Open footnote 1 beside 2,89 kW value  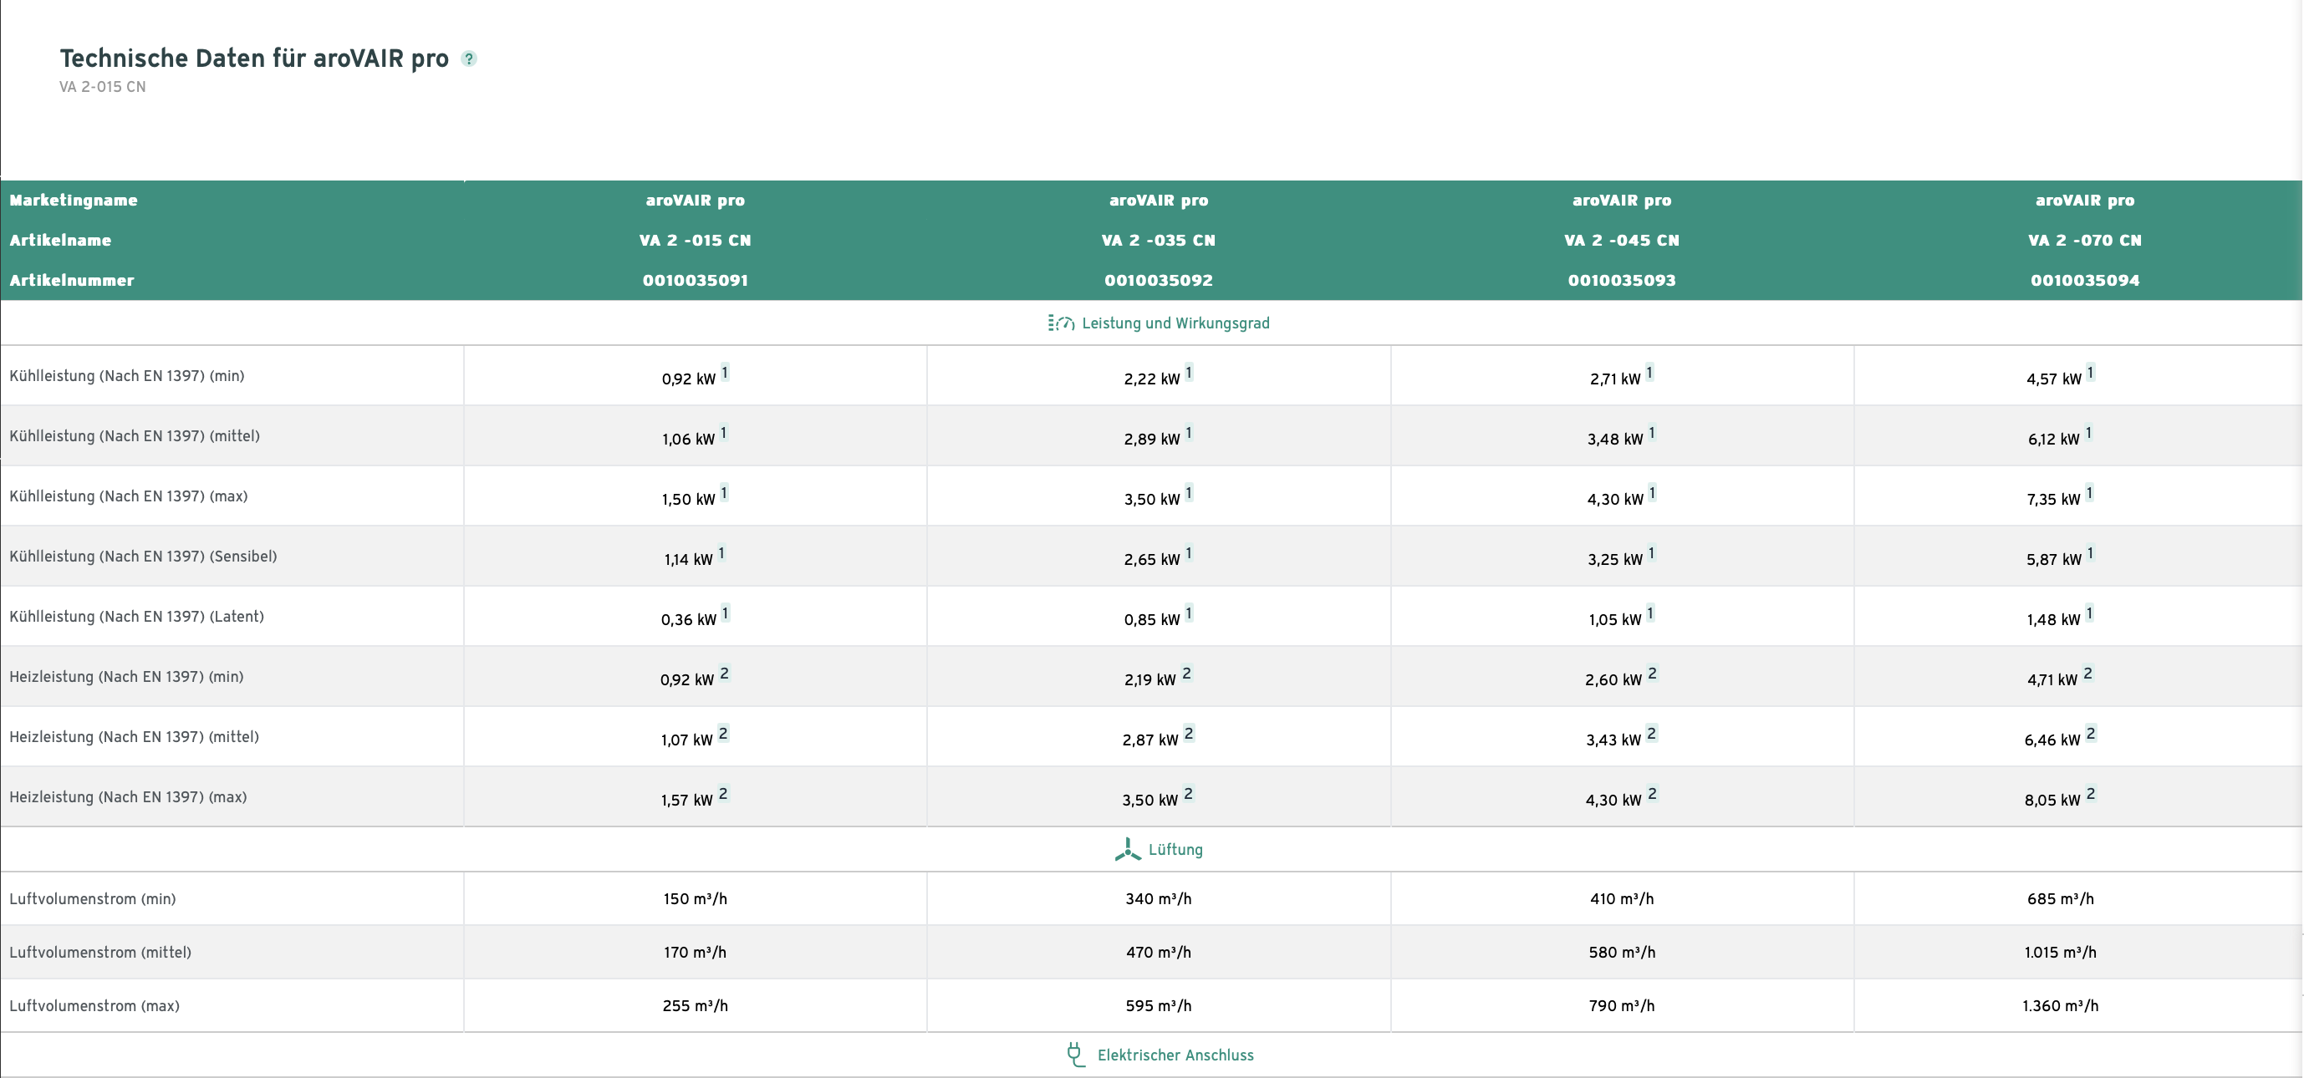(1189, 434)
